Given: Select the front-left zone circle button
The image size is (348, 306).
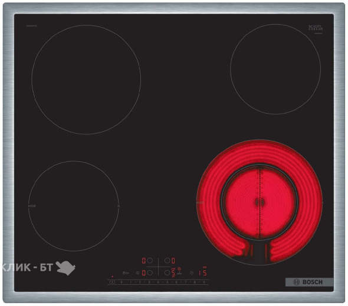Looking at the screenshot, I should point(150,273).
